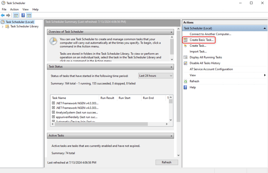Viewport: 268px width, 173px height.
Task: Click the grayed Forward navigation arrow
Action: pyautogui.click(x=8, y=15)
